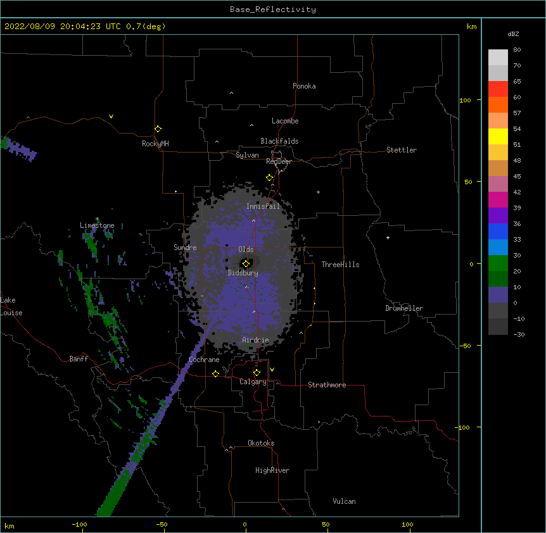The width and height of the screenshot is (546, 533).
Task: Click the Lake Louise label
Action: click(x=11, y=306)
